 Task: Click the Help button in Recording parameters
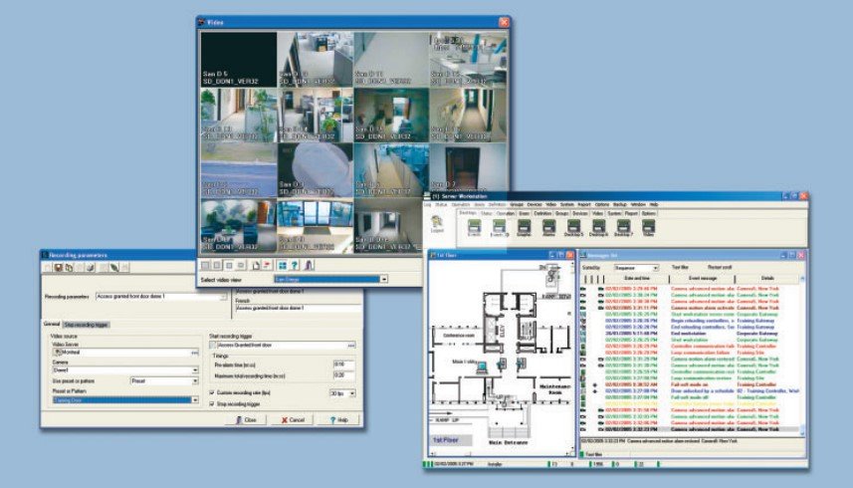[339, 420]
